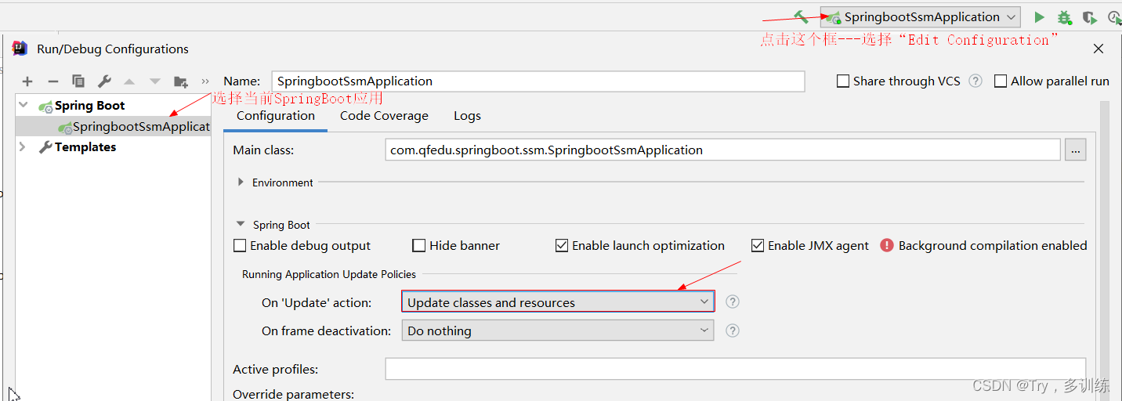Image resolution: width=1122 pixels, height=401 pixels.
Task: Click the Running Application Update Policies label
Action: pos(329,274)
